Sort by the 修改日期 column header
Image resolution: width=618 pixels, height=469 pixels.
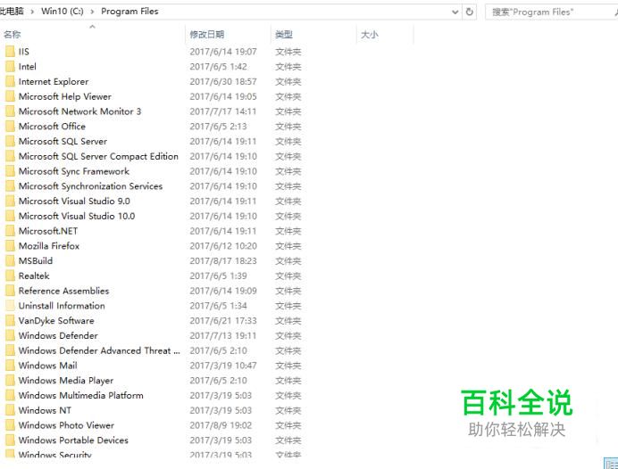click(207, 34)
